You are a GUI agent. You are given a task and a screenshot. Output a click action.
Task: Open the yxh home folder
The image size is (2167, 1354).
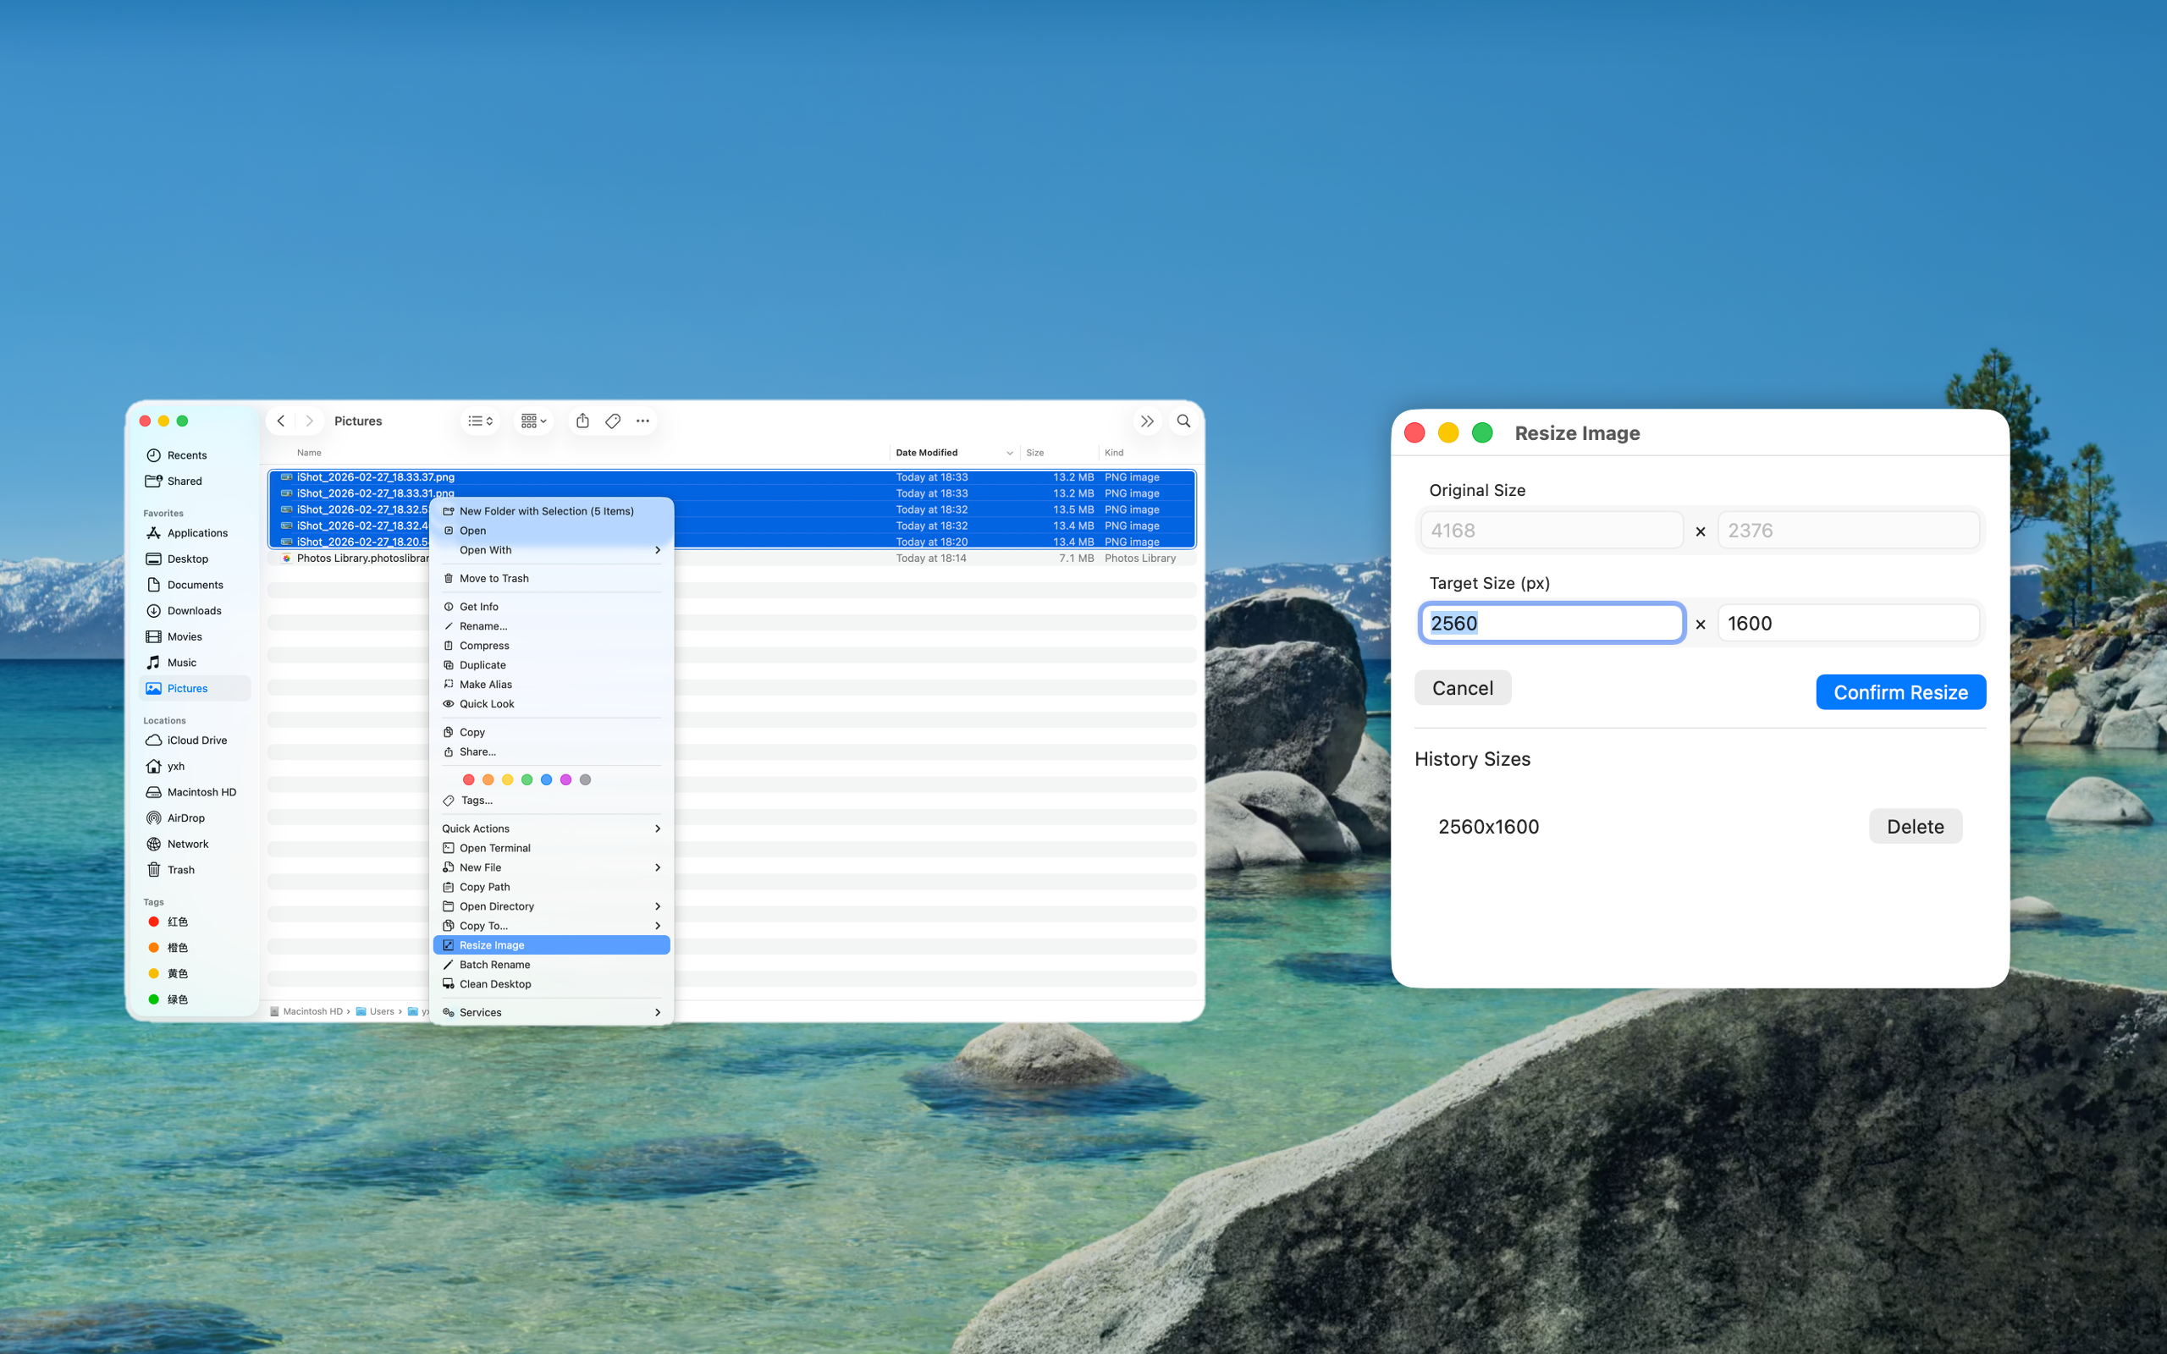click(x=196, y=767)
